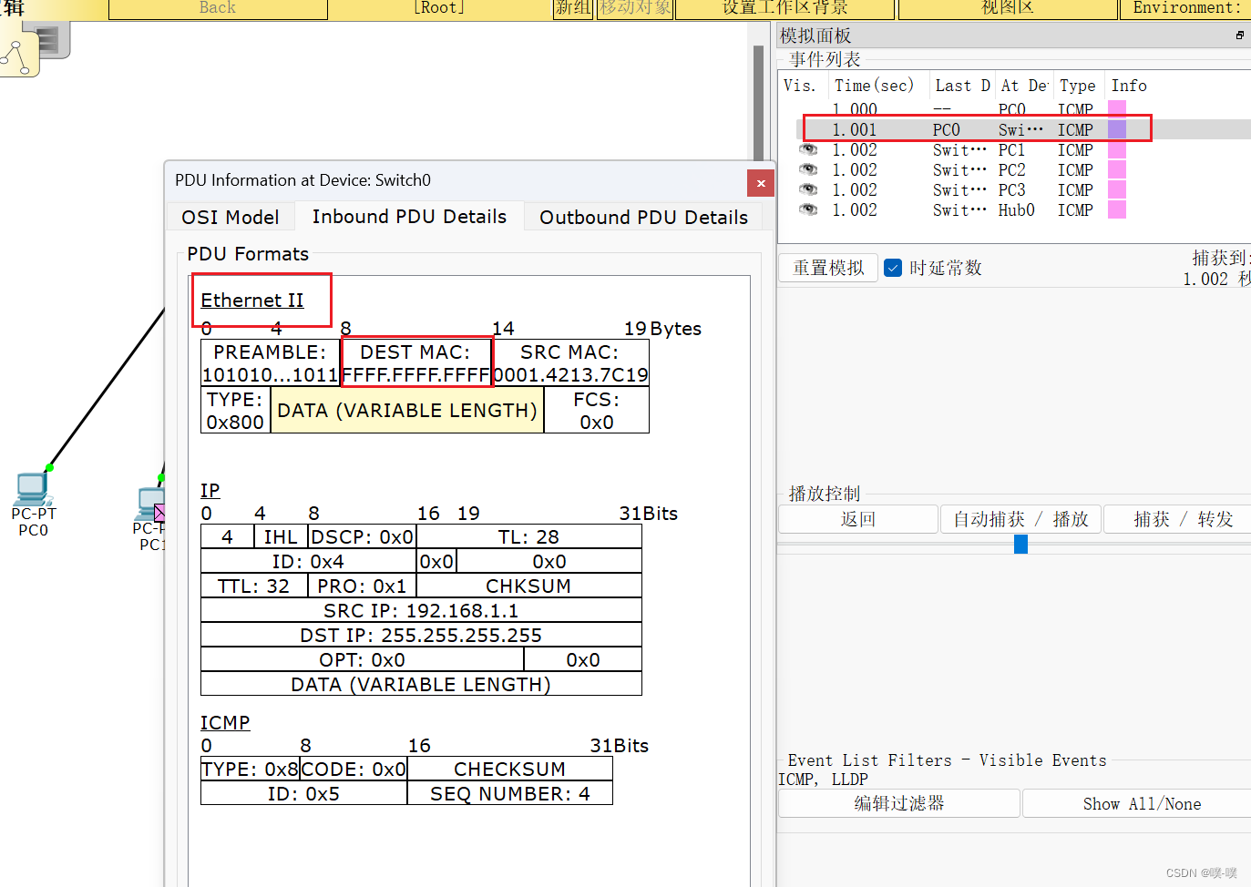
Task: Toggle eye visibility for Switch to Hub0 event
Action: 808,209
